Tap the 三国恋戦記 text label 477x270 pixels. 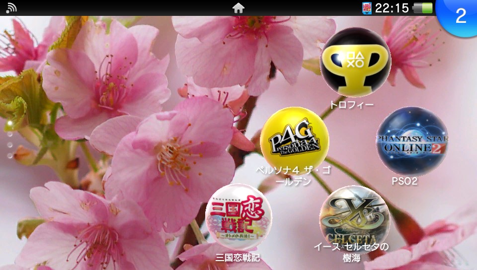(x=238, y=258)
